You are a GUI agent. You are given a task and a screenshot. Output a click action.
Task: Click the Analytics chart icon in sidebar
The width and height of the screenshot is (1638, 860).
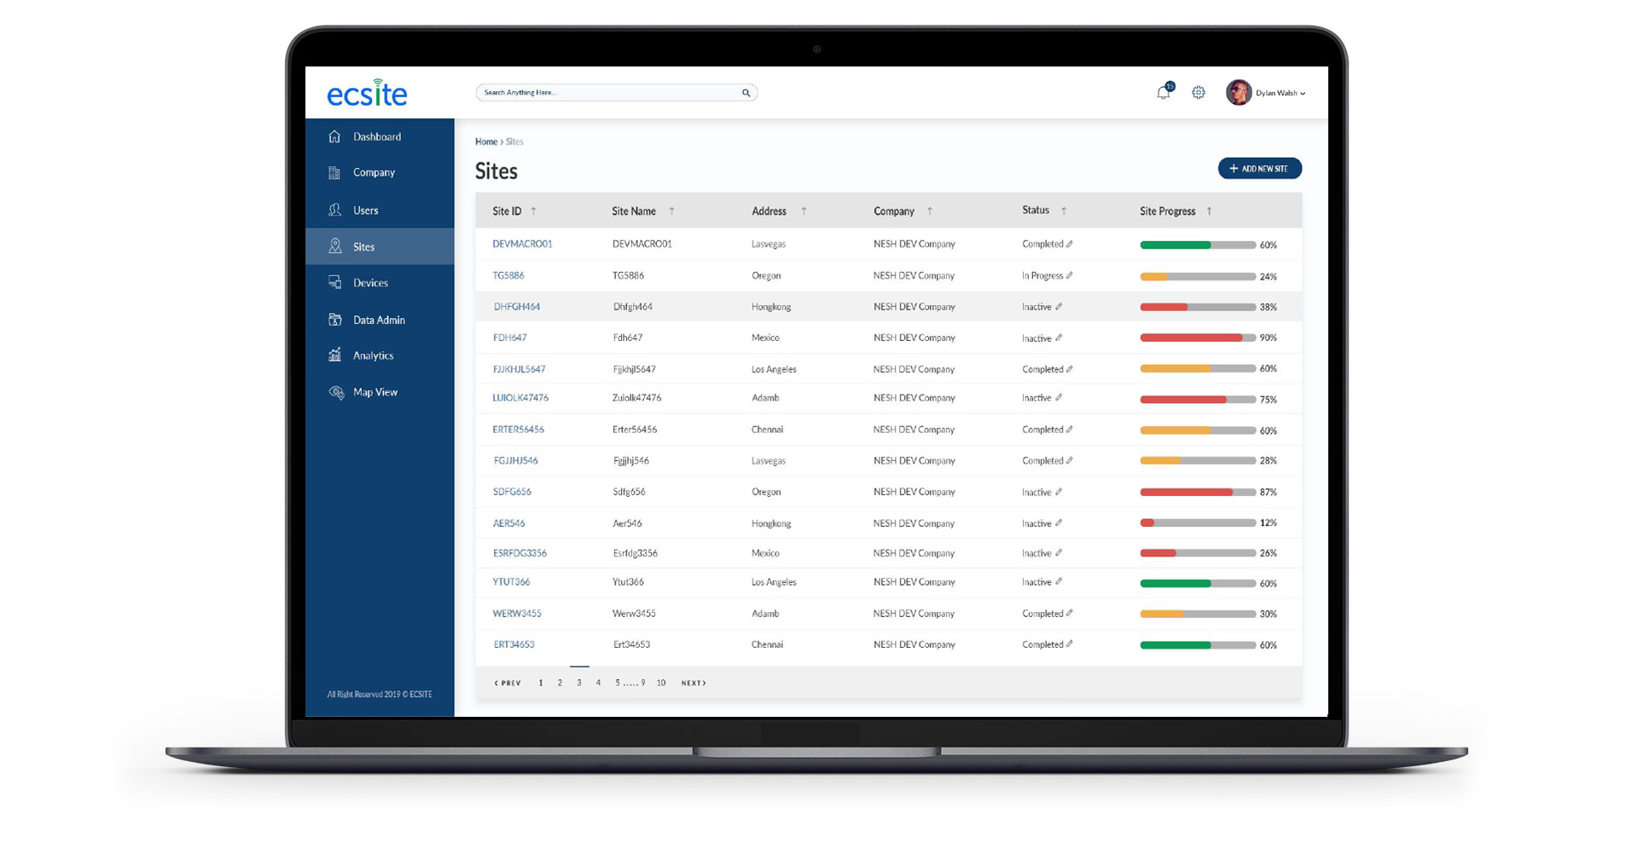point(334,355)
